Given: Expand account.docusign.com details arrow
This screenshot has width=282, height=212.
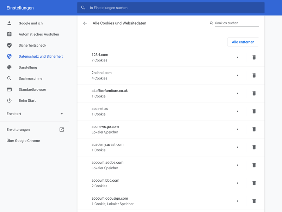Looking at the screenshot, I should coord(237,201).
